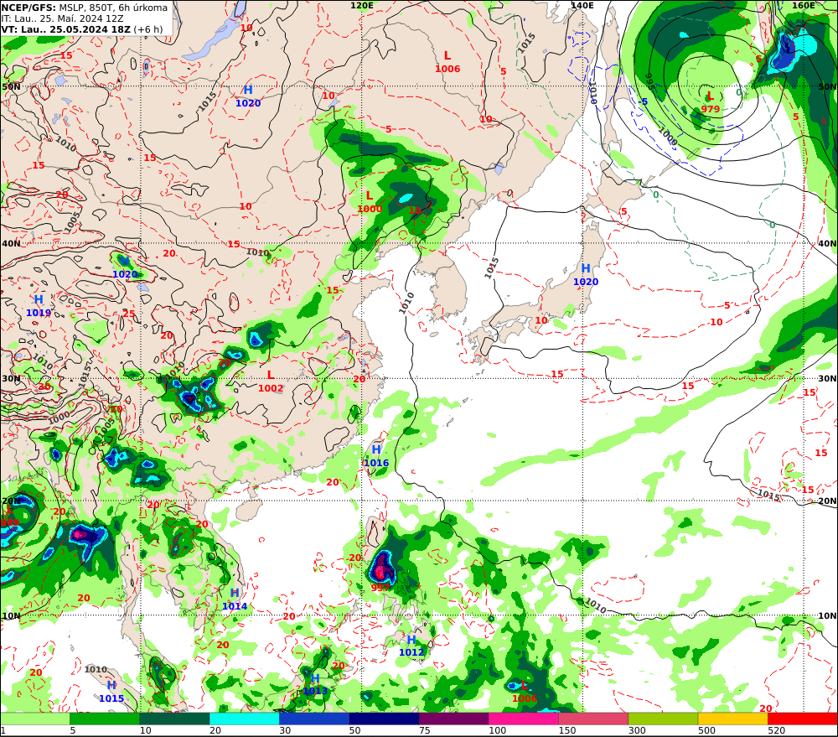The image size is (838, 737).
Task: Pick the light green 1–5 legend swatch
Action: [x=34, y=719]
